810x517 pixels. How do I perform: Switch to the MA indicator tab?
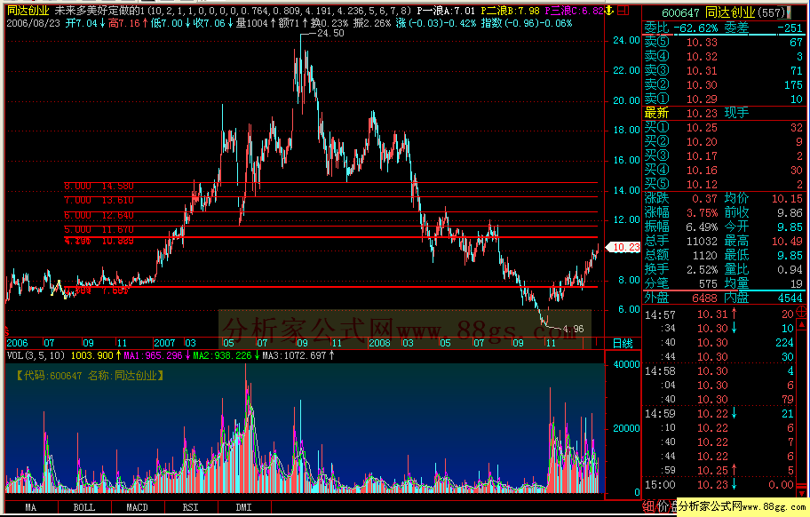[x=31, y=507]
